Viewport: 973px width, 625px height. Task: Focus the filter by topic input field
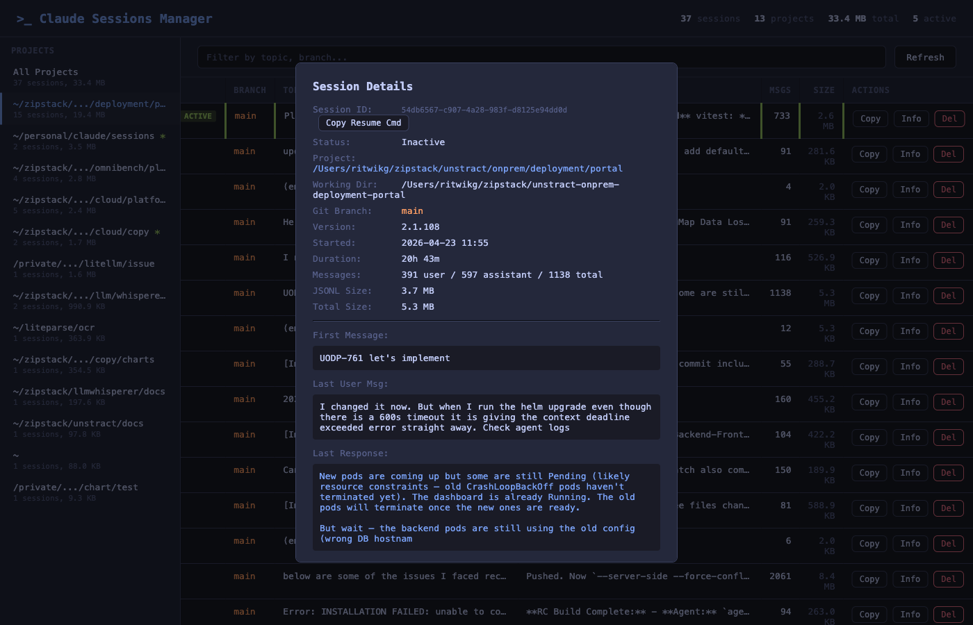541,58
